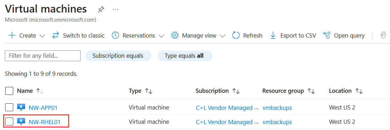The height and width of the screenshot is (130, 390).
Task: Open the Type equals all filter pill
Action: [x=185, y=56]
